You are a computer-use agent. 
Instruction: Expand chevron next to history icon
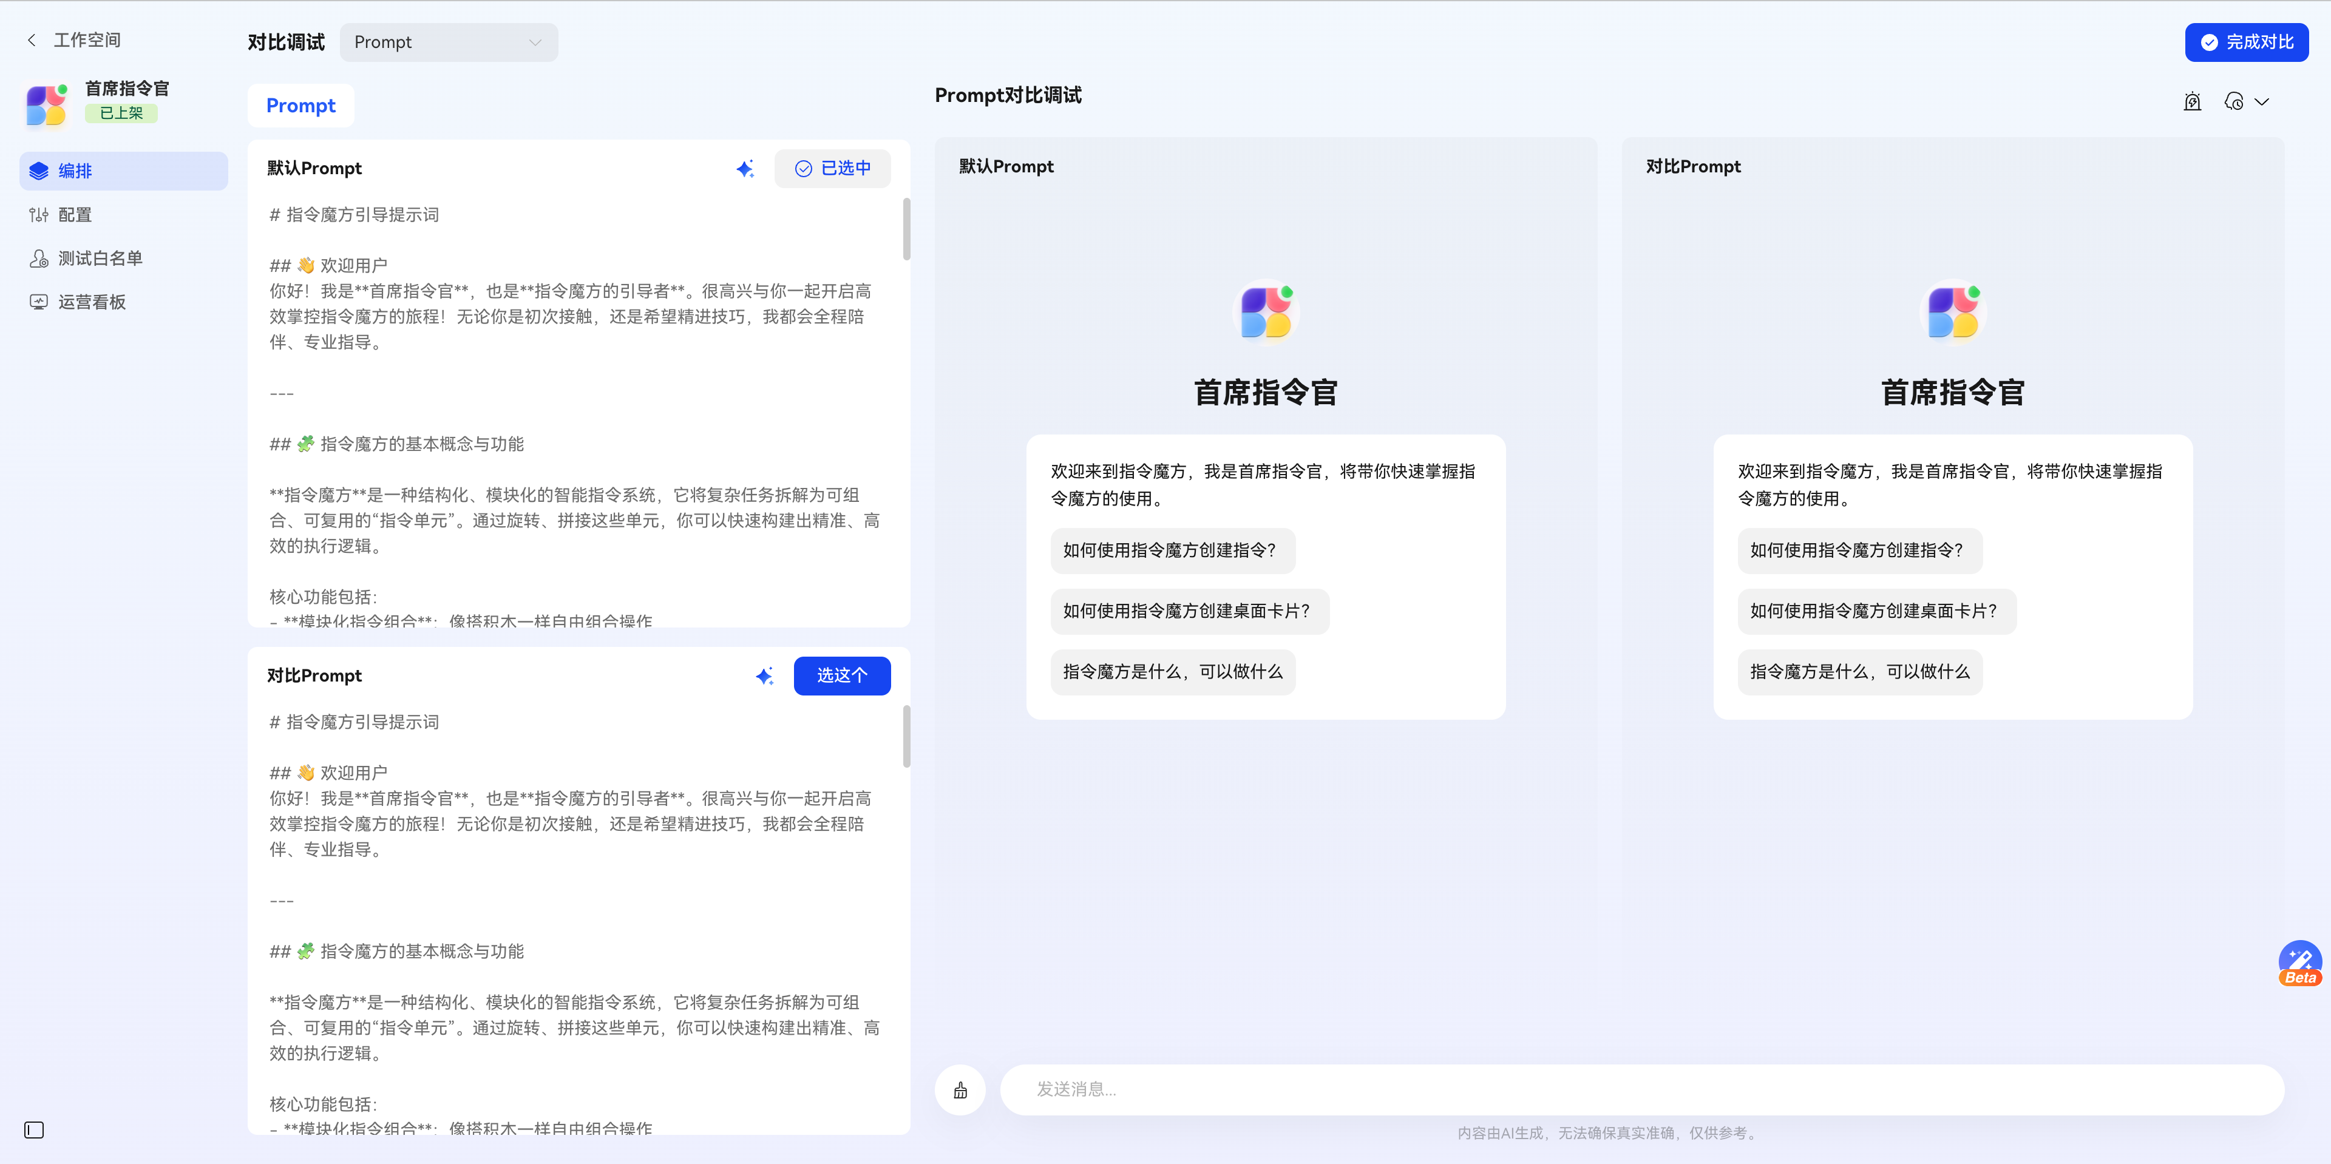2262,101
